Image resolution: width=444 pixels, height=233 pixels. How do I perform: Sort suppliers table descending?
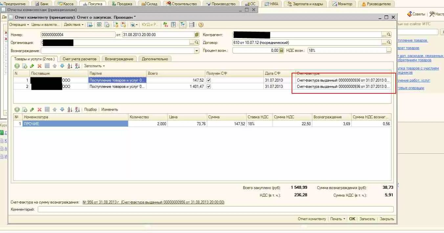click(x=78, y=66)
